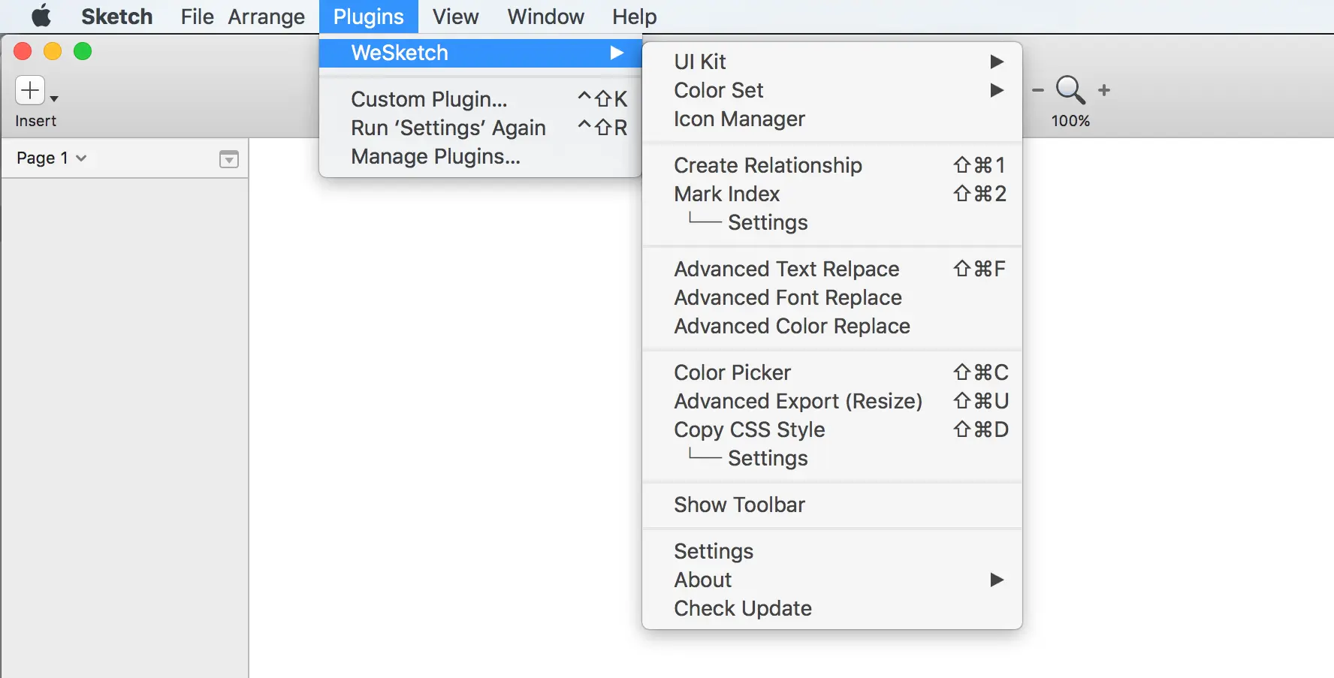This screenshot has width=1334, height=678.
Task: Click the zoom out minus icon
Action: click(1037, 90)
